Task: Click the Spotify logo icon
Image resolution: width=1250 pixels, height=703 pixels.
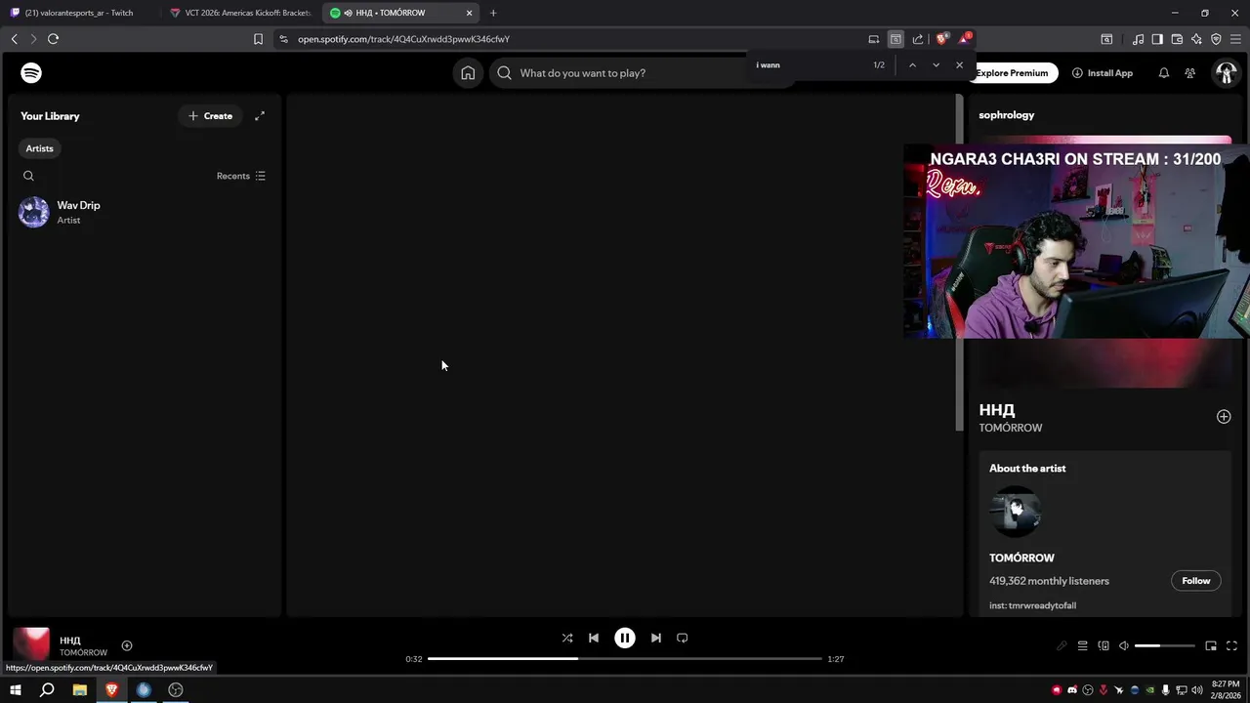Action: pos(31,73)
